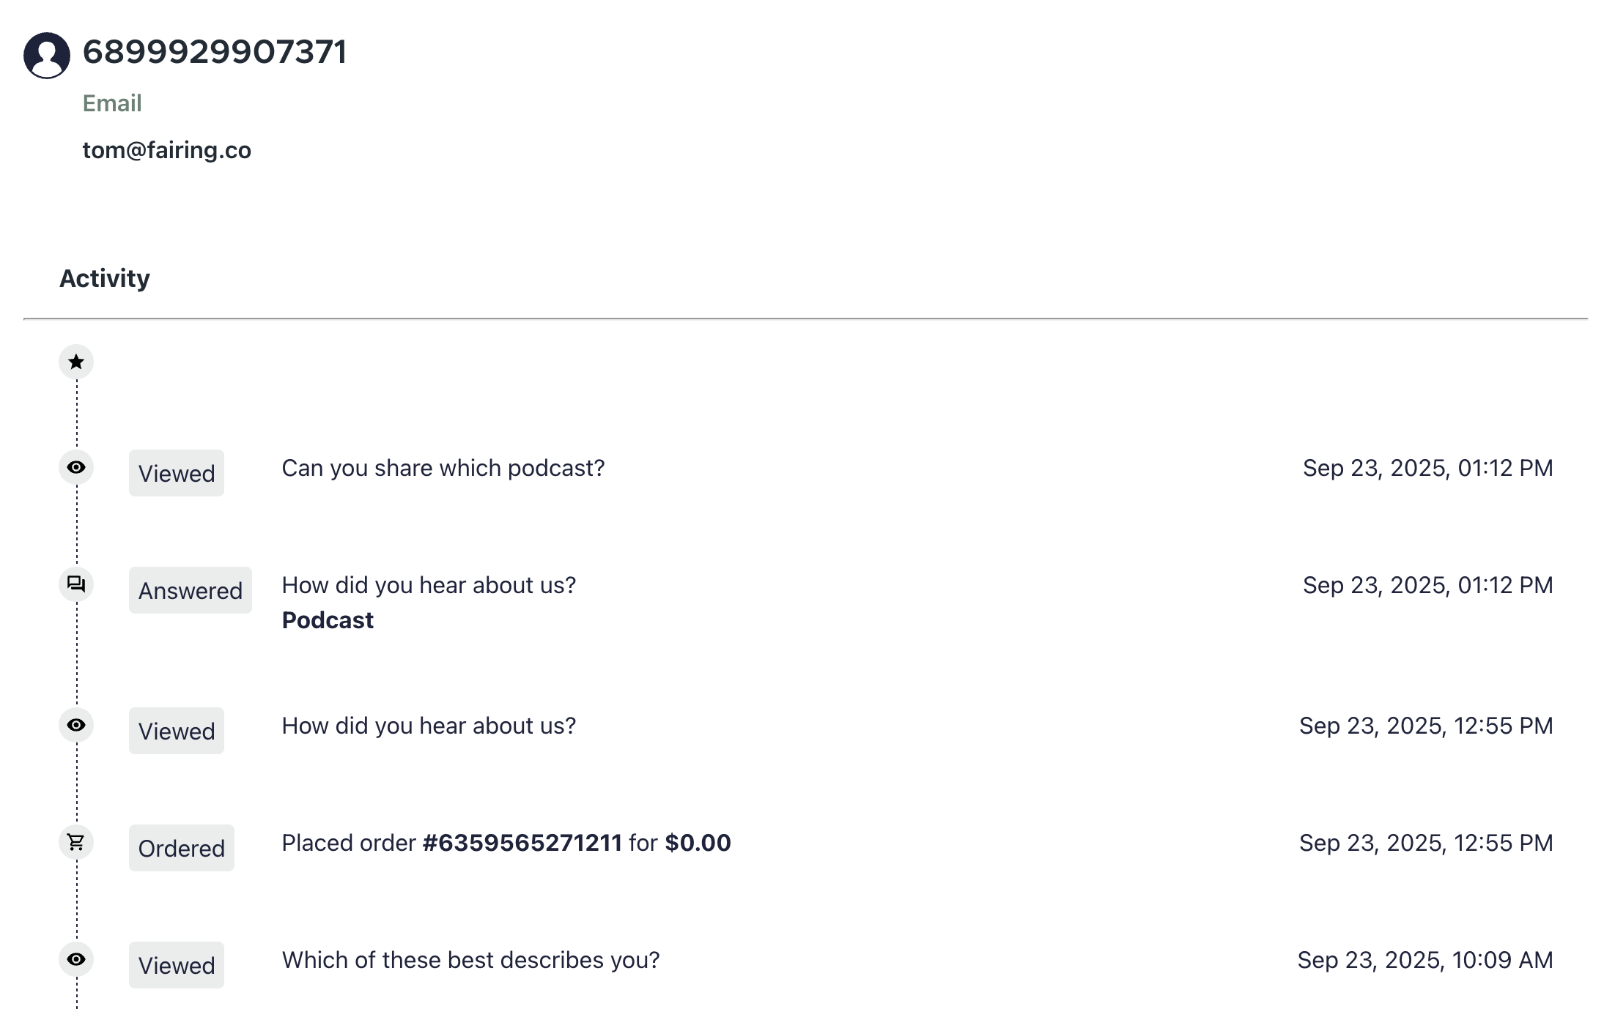Click the 'Can you share which podcast?' text
Screen dimensions: 1615x1009
click(443, 468)
